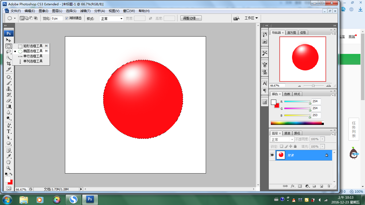Select the Zoom tool in toolbox

click(x=9, y=168)
